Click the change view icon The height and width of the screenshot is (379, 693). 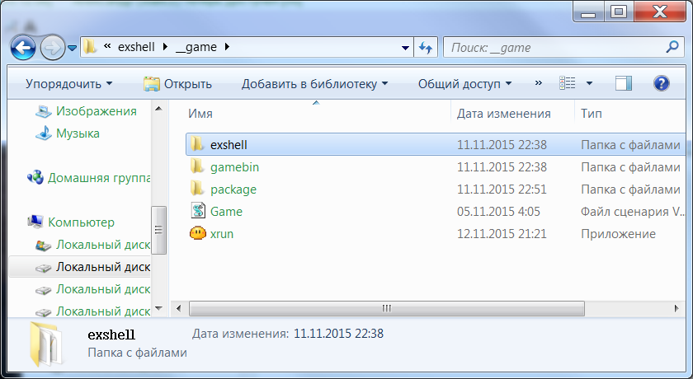pyautogui.click(x=567, y=83)
